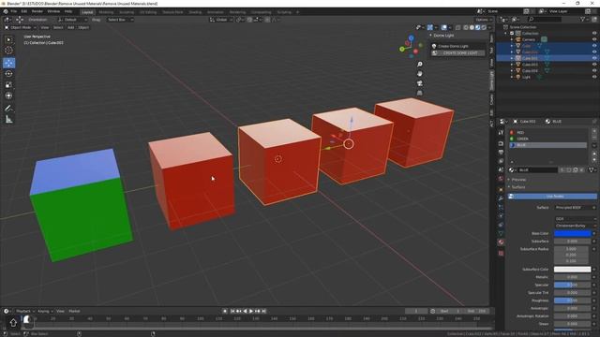Open the Global transform orientation dropdown

click(x=221, y=20)
